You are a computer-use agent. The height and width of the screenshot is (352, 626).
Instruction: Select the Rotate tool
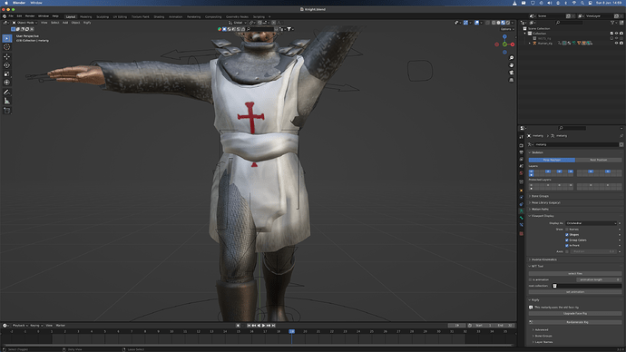6,65
